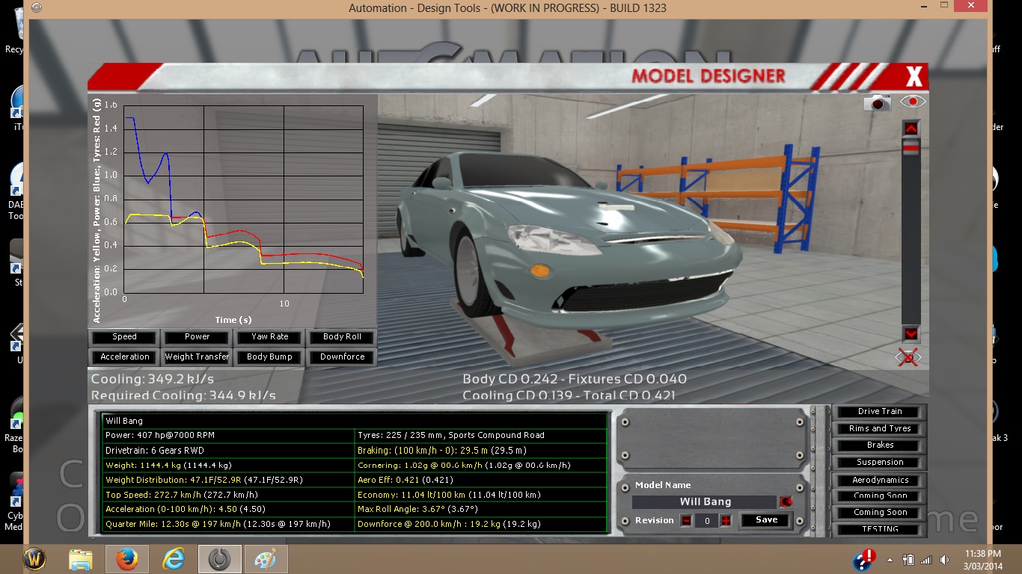Image resolution: width=1022 pixels, height=574 pixels.
Task: Take a screenshot with the camera icon
Action: click(x=878, y=102)
